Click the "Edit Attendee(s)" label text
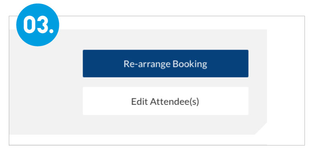The height and width of the screenshot is (148, 312). point(165,101)
